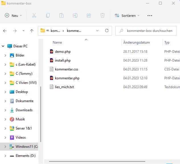Sort files by Name column header
Viewport: 180px width, 164px height.
coord(57,42)
